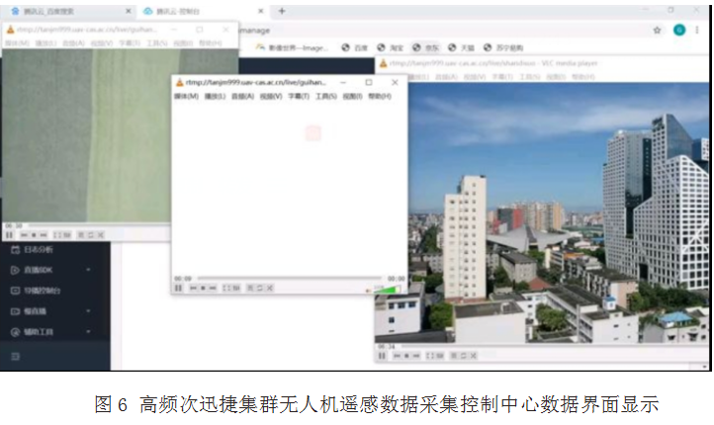Bookmark this page with star icon
Screen dimensions: 714x425
point(657,30)
